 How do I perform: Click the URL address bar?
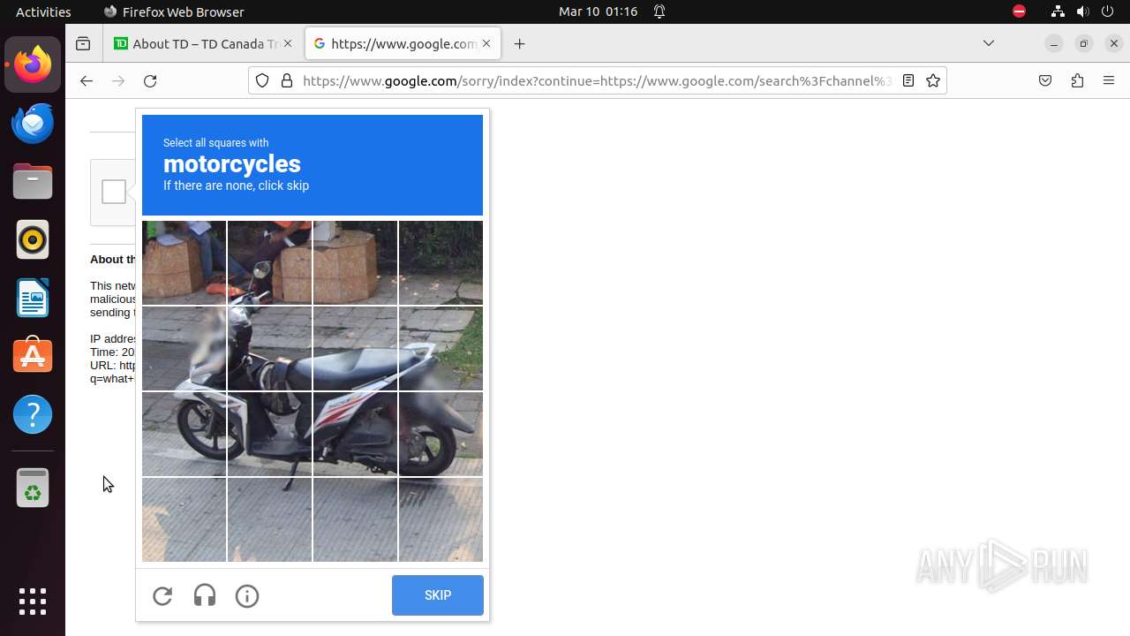[x=597, y=80]
